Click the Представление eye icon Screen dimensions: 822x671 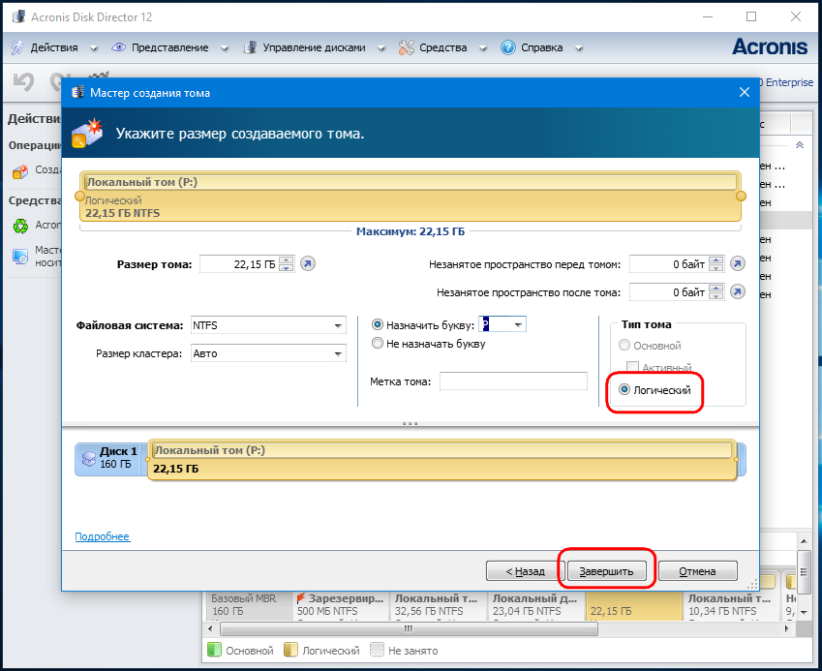point(119,47)
